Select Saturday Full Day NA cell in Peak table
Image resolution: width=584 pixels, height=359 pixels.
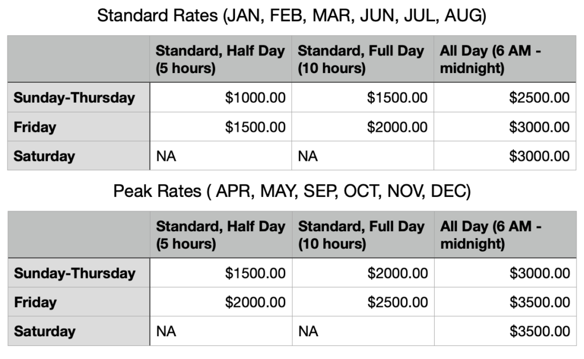(x=362, y=331)
